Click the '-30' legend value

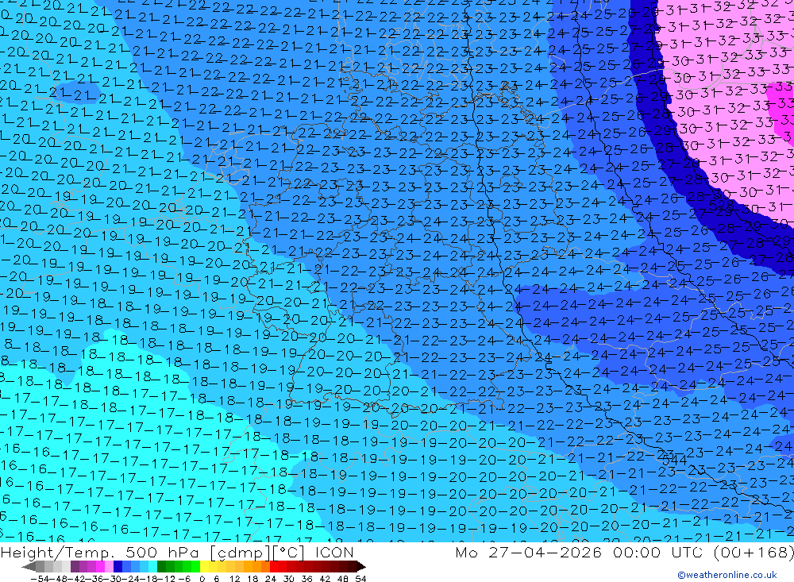click(113, 579)
